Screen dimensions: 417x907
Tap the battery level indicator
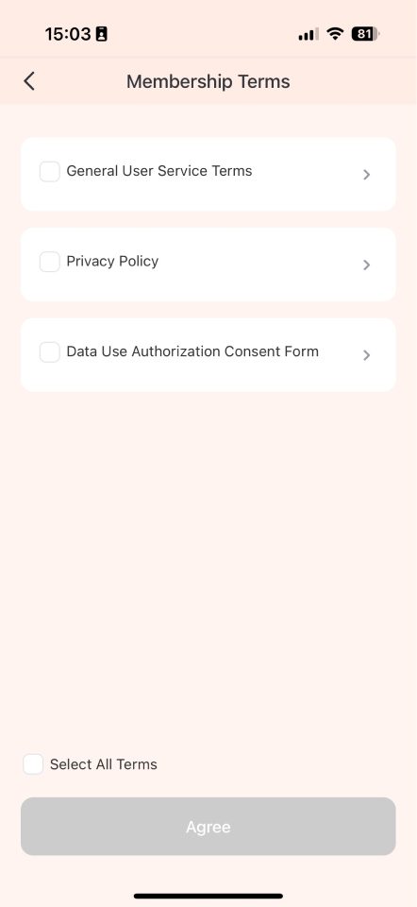coord(366,34)
